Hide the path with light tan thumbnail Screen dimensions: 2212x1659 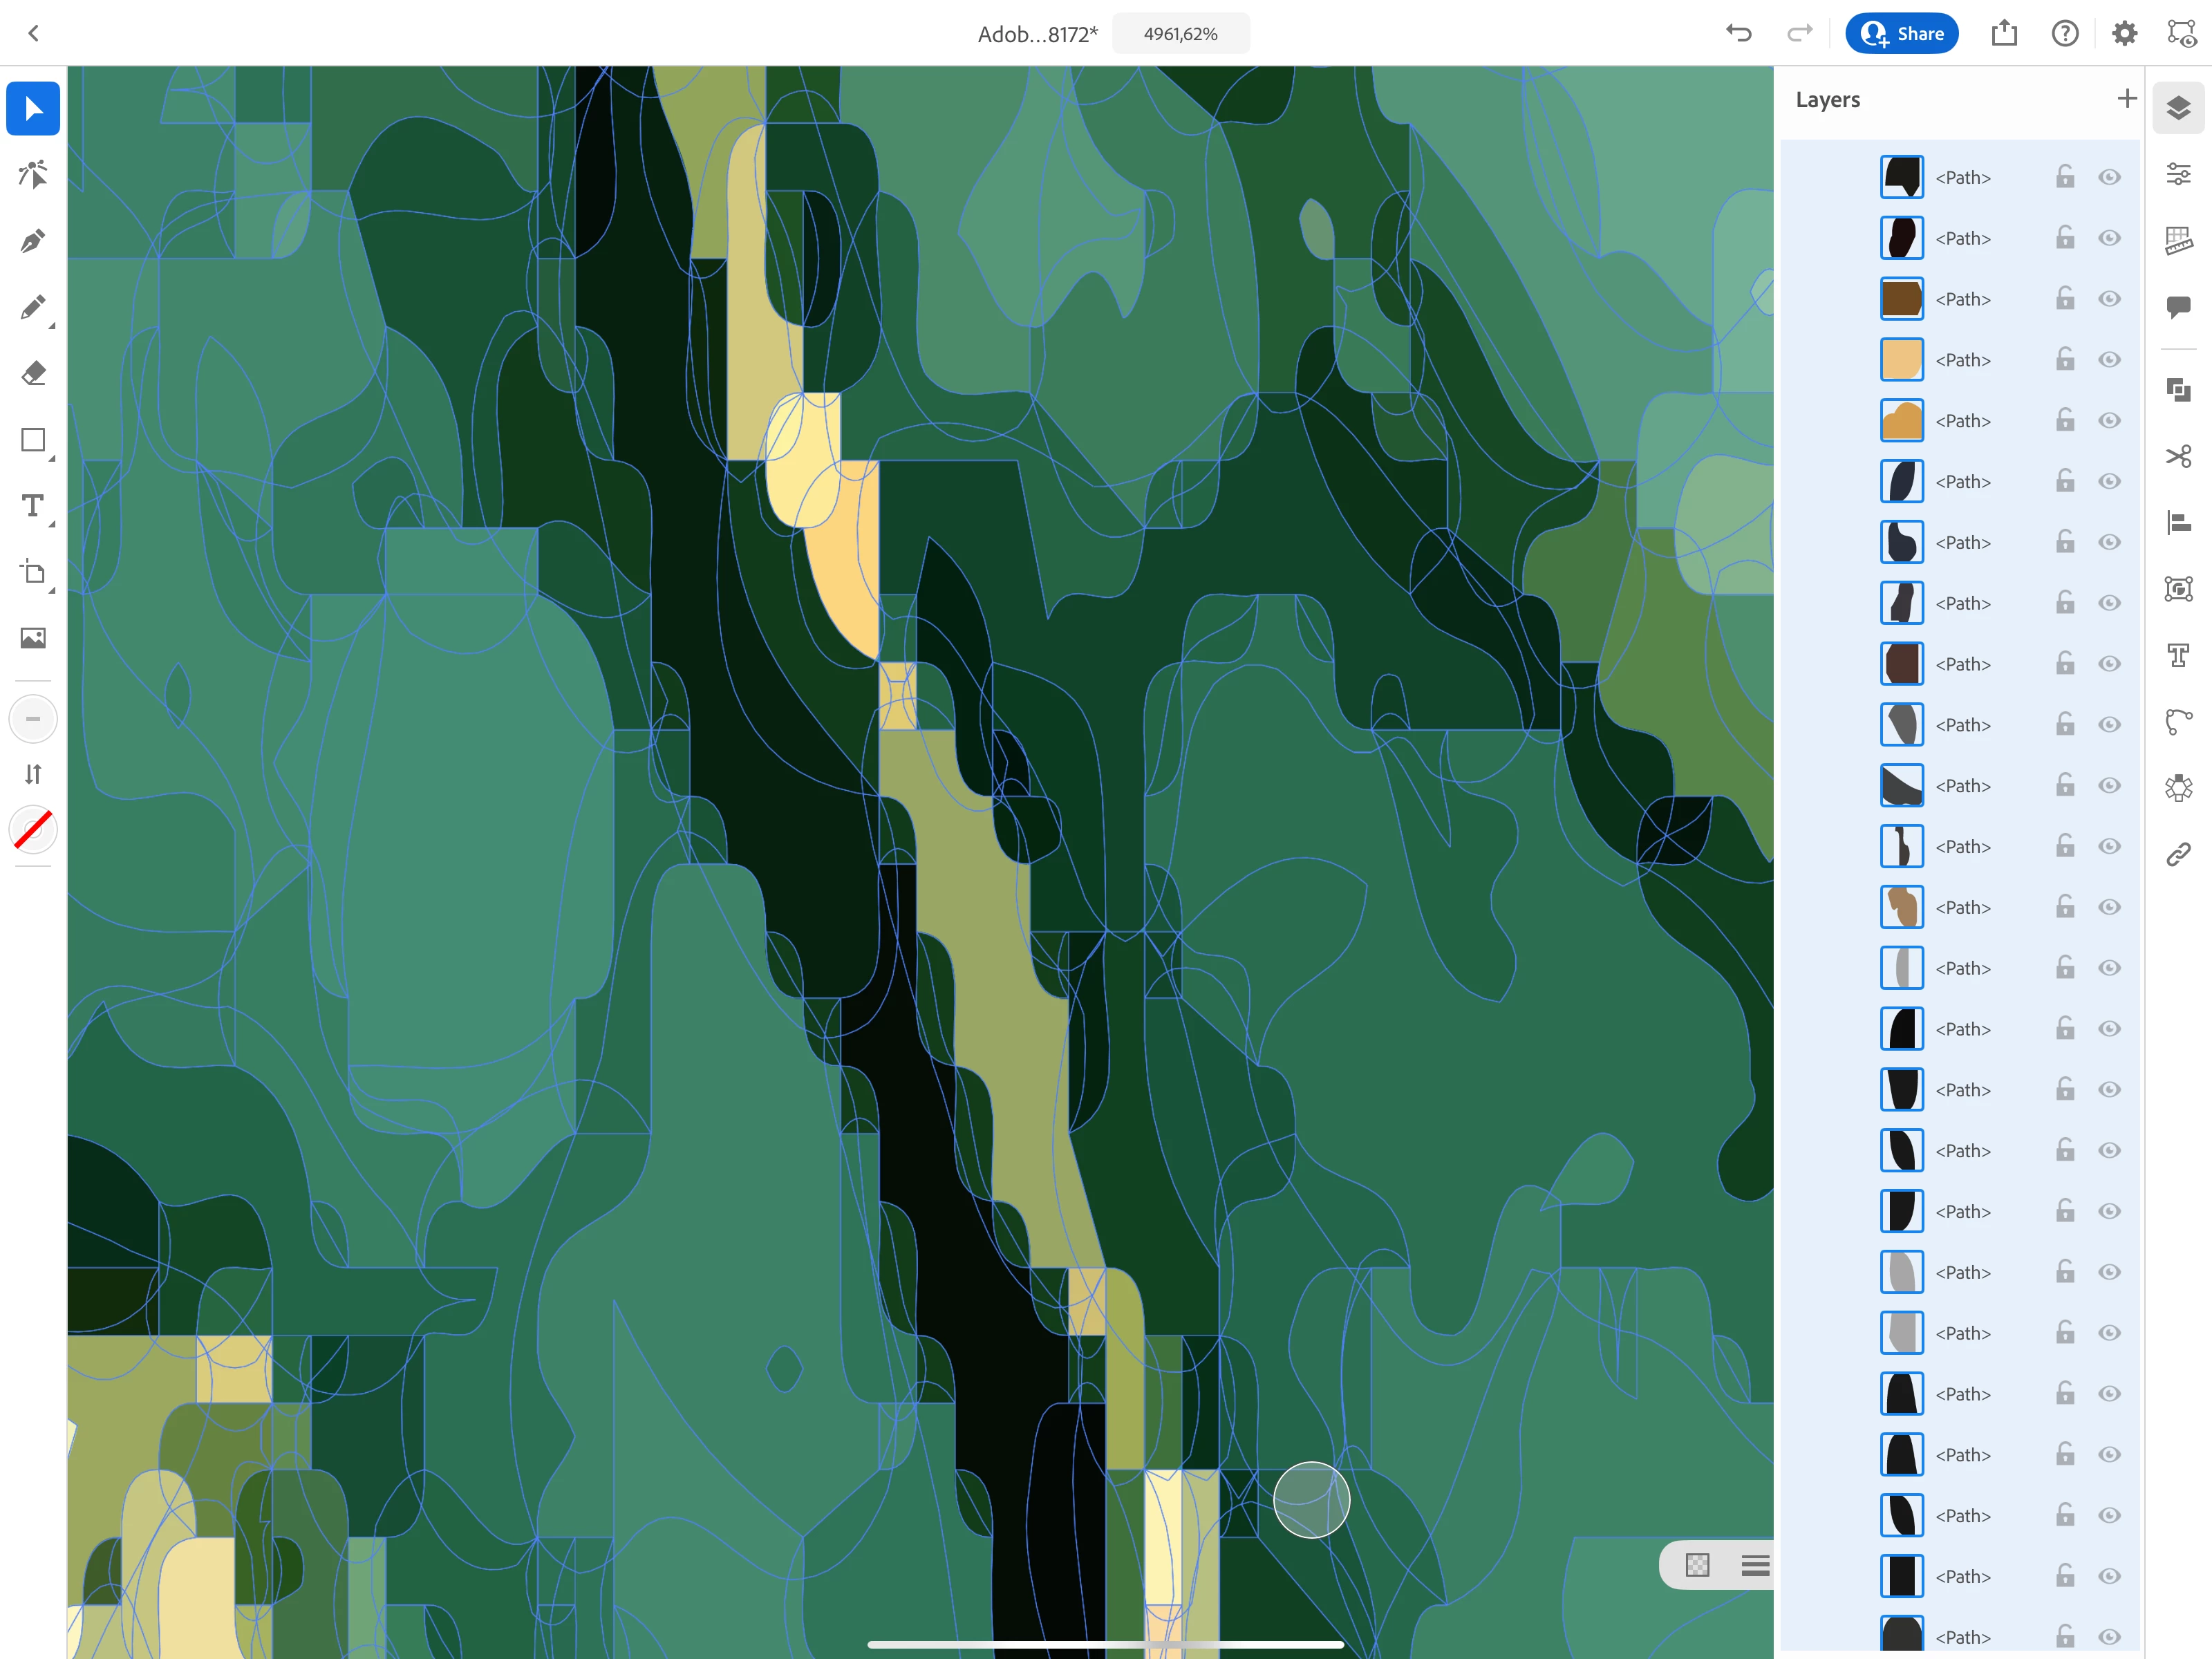[2110, 360]
